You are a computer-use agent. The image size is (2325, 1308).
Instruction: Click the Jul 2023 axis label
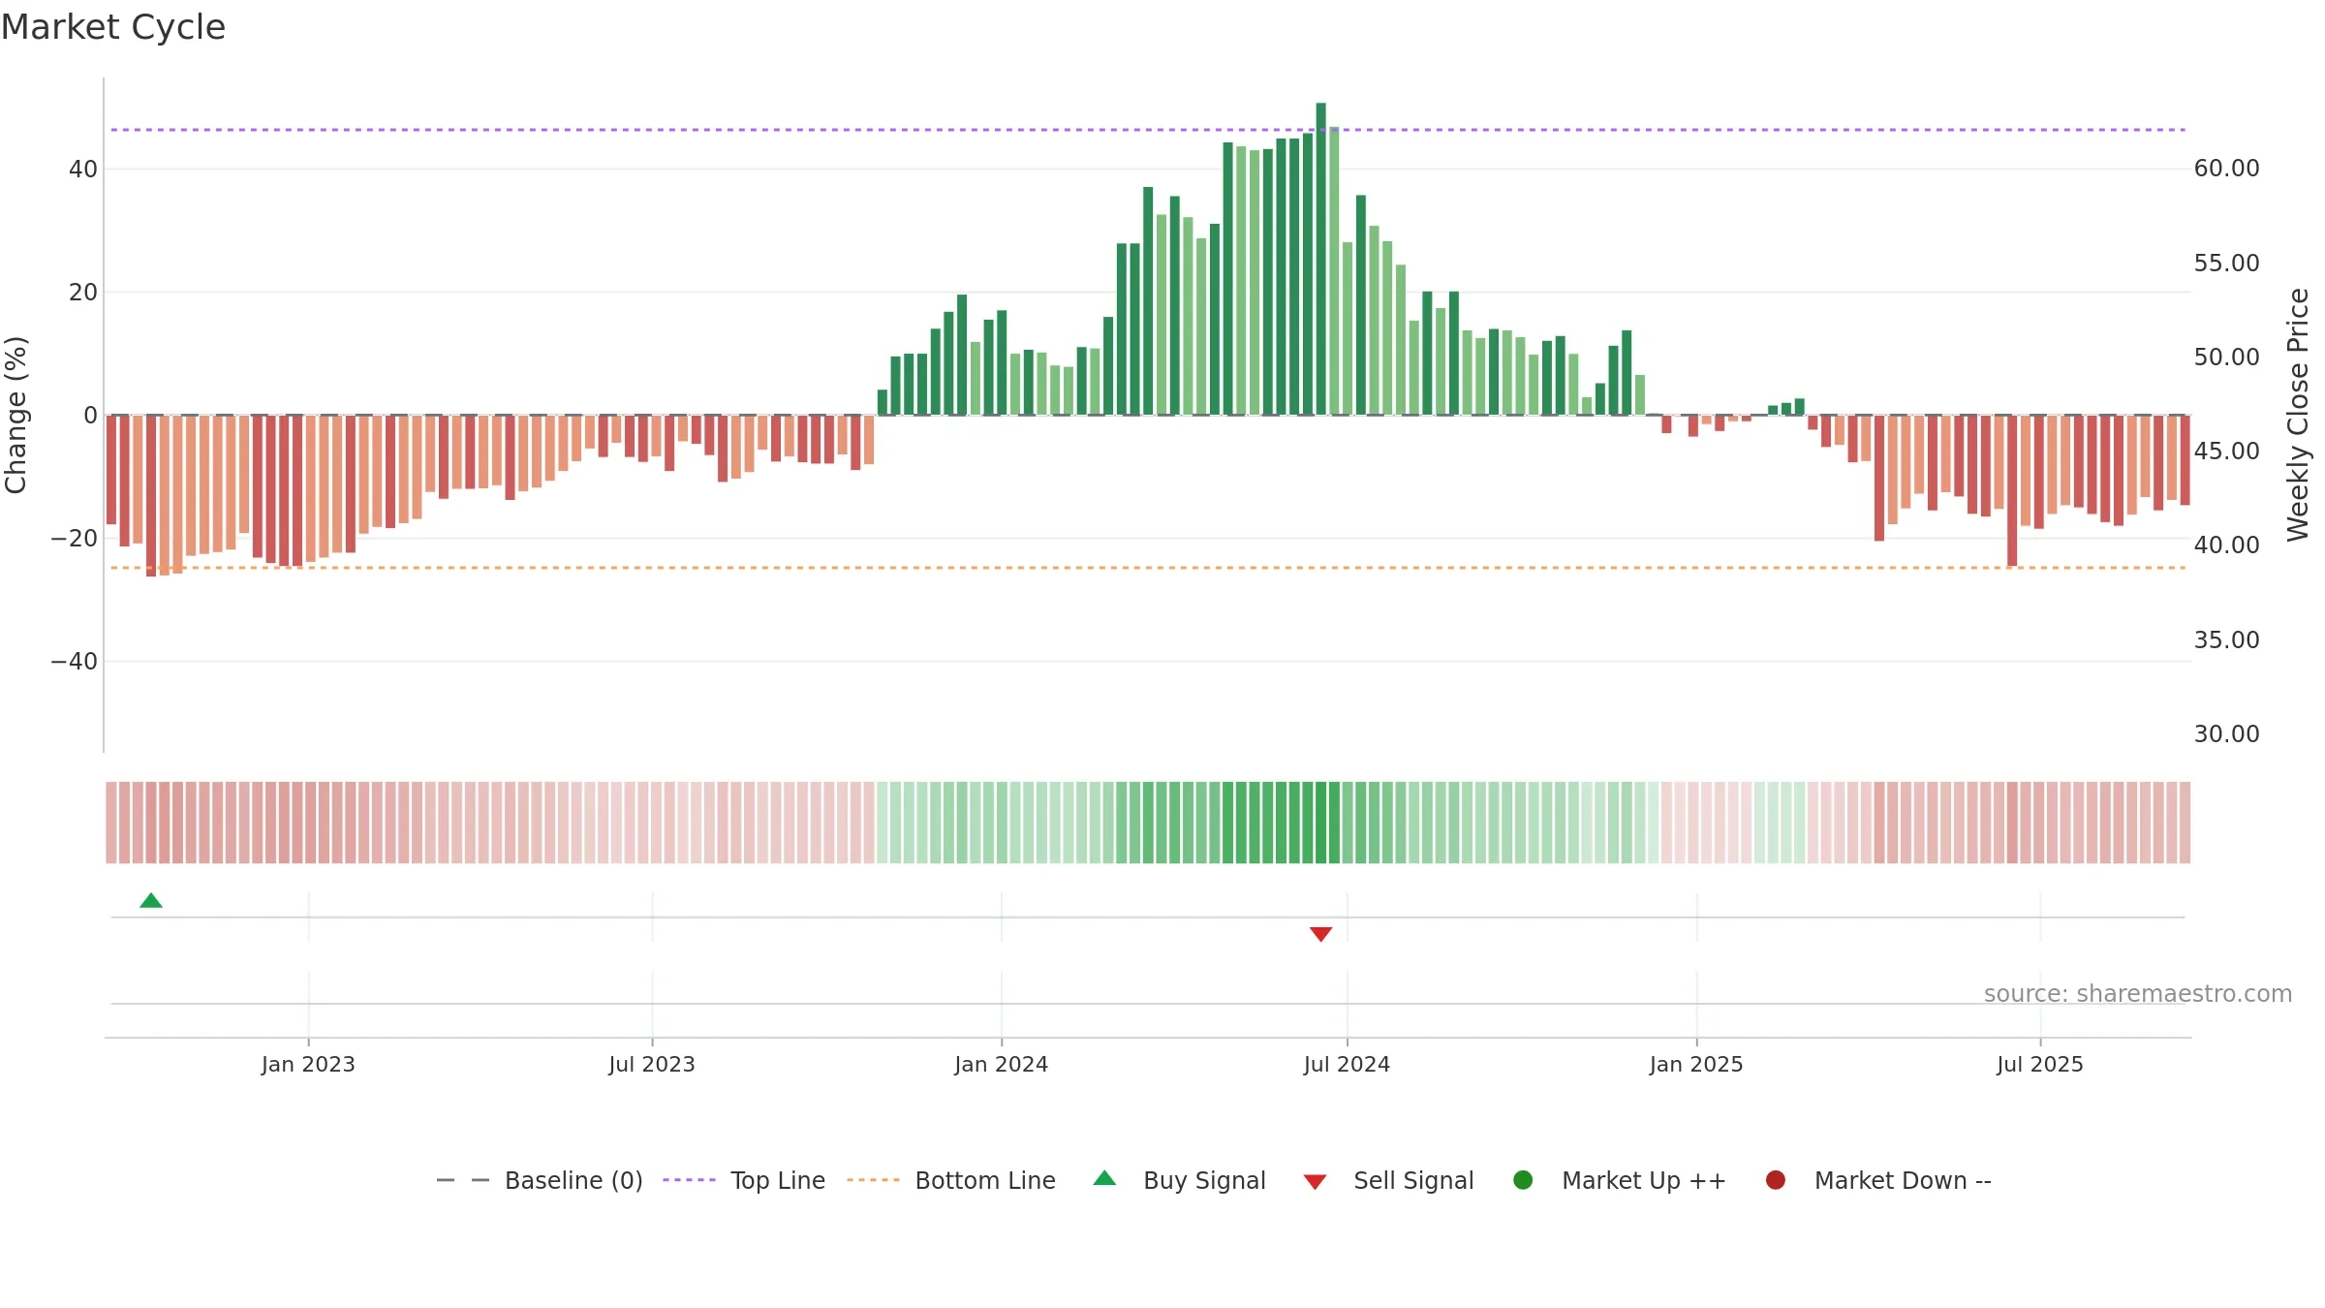652,1065
